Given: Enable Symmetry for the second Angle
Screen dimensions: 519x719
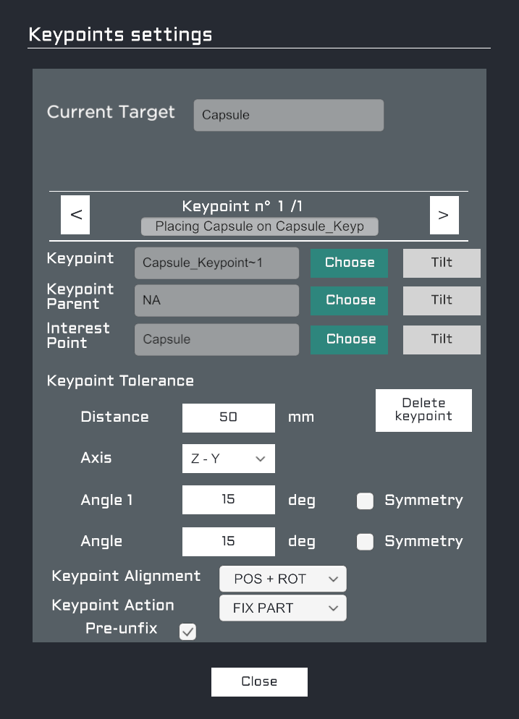Looking at the screenshot, I should pos(365,542).
